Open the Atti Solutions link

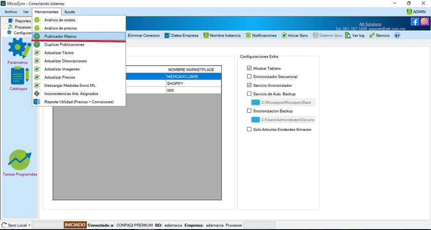click(370, 24)
